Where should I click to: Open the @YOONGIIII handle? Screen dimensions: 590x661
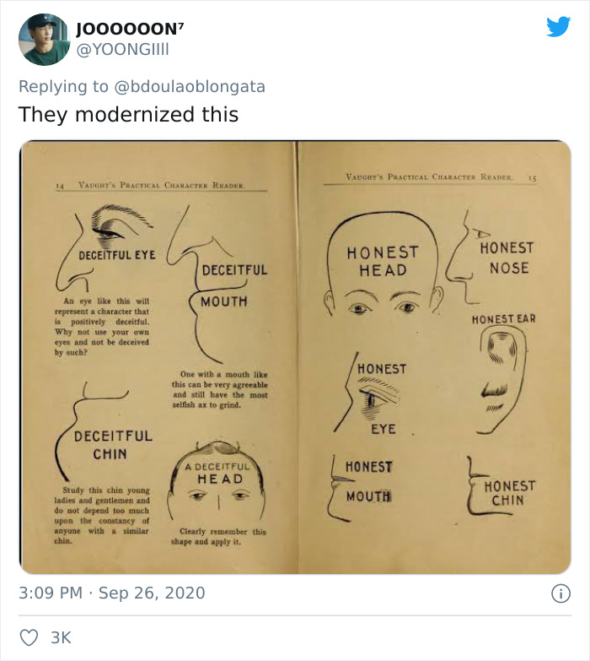[x=122, y=49]
